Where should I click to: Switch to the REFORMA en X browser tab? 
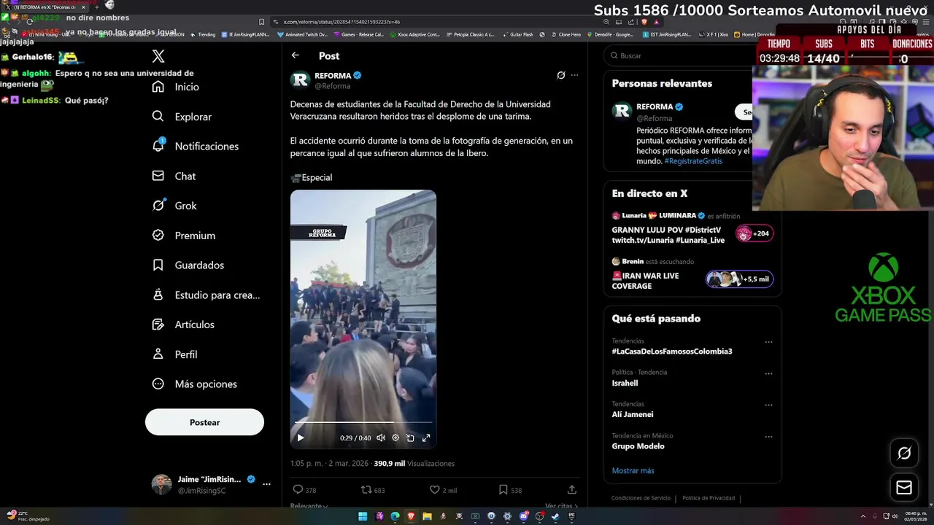point(45,7)
